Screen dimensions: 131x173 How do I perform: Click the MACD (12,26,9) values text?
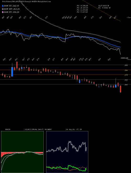pos(36,129)
